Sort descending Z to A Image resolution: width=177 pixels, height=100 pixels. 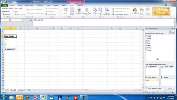61,13
